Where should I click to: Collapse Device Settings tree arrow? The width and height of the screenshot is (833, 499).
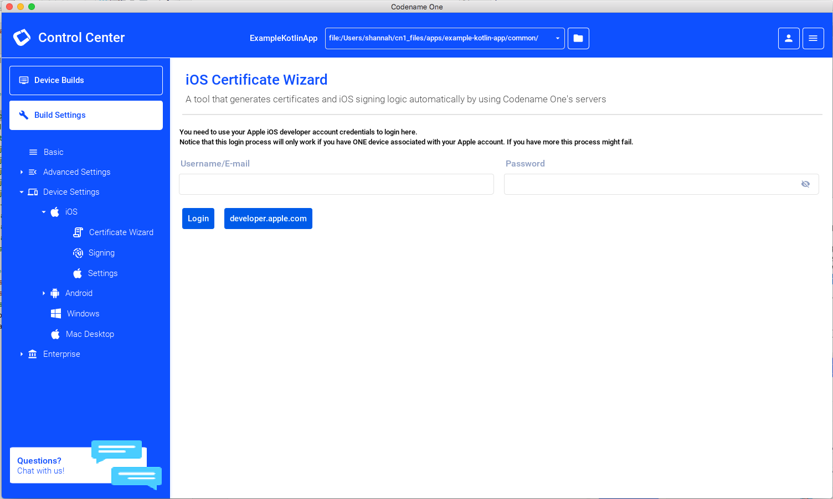[x=22, y=192]
